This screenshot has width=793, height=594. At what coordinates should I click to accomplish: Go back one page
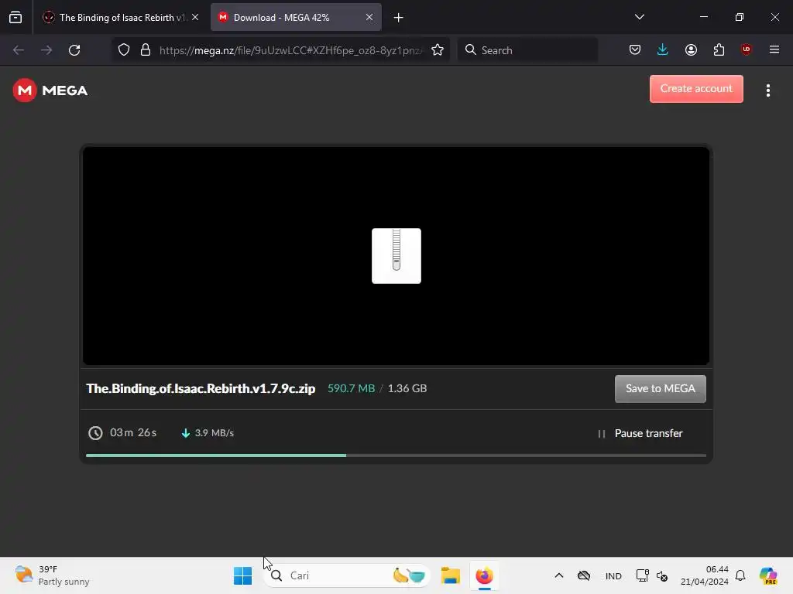point(19,50)
